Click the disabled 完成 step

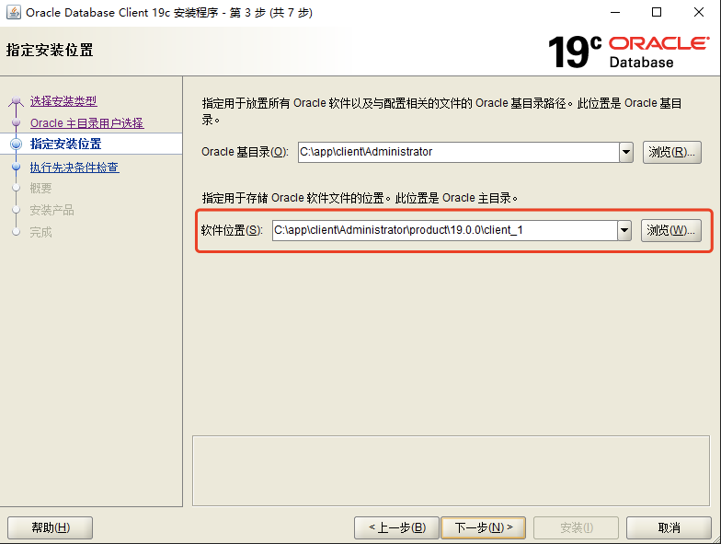[x=40, y=232]
